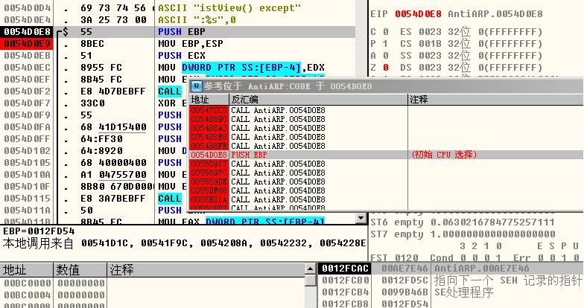The width and height of the screenshot is (587, 308).
Task: Click the EBP=0012FD54 info line
Action: click(x=39, y=231)
